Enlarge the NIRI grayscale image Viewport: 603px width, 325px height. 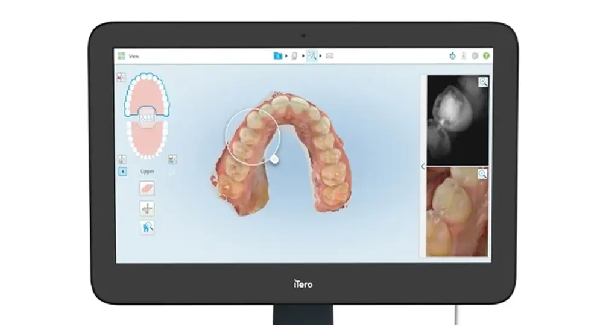click(483, 82)
